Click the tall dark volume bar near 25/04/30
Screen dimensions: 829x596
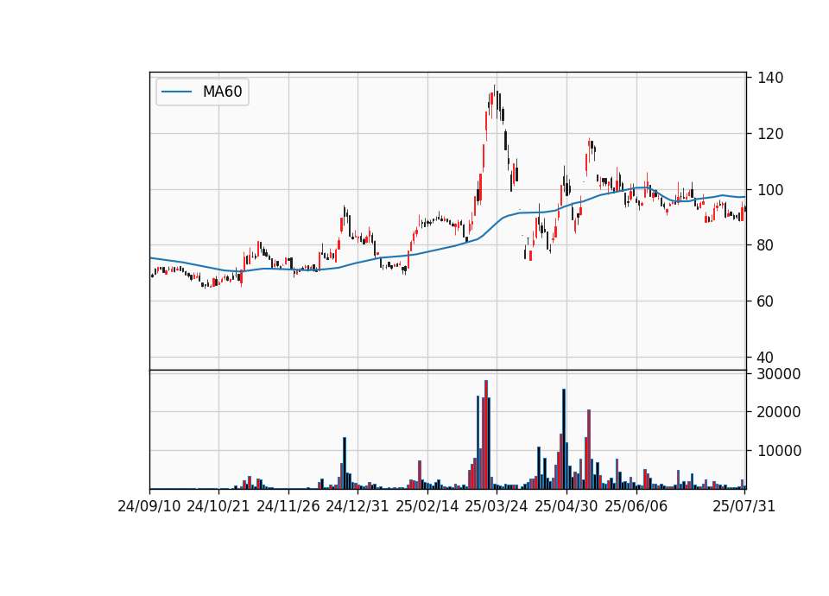564,439
